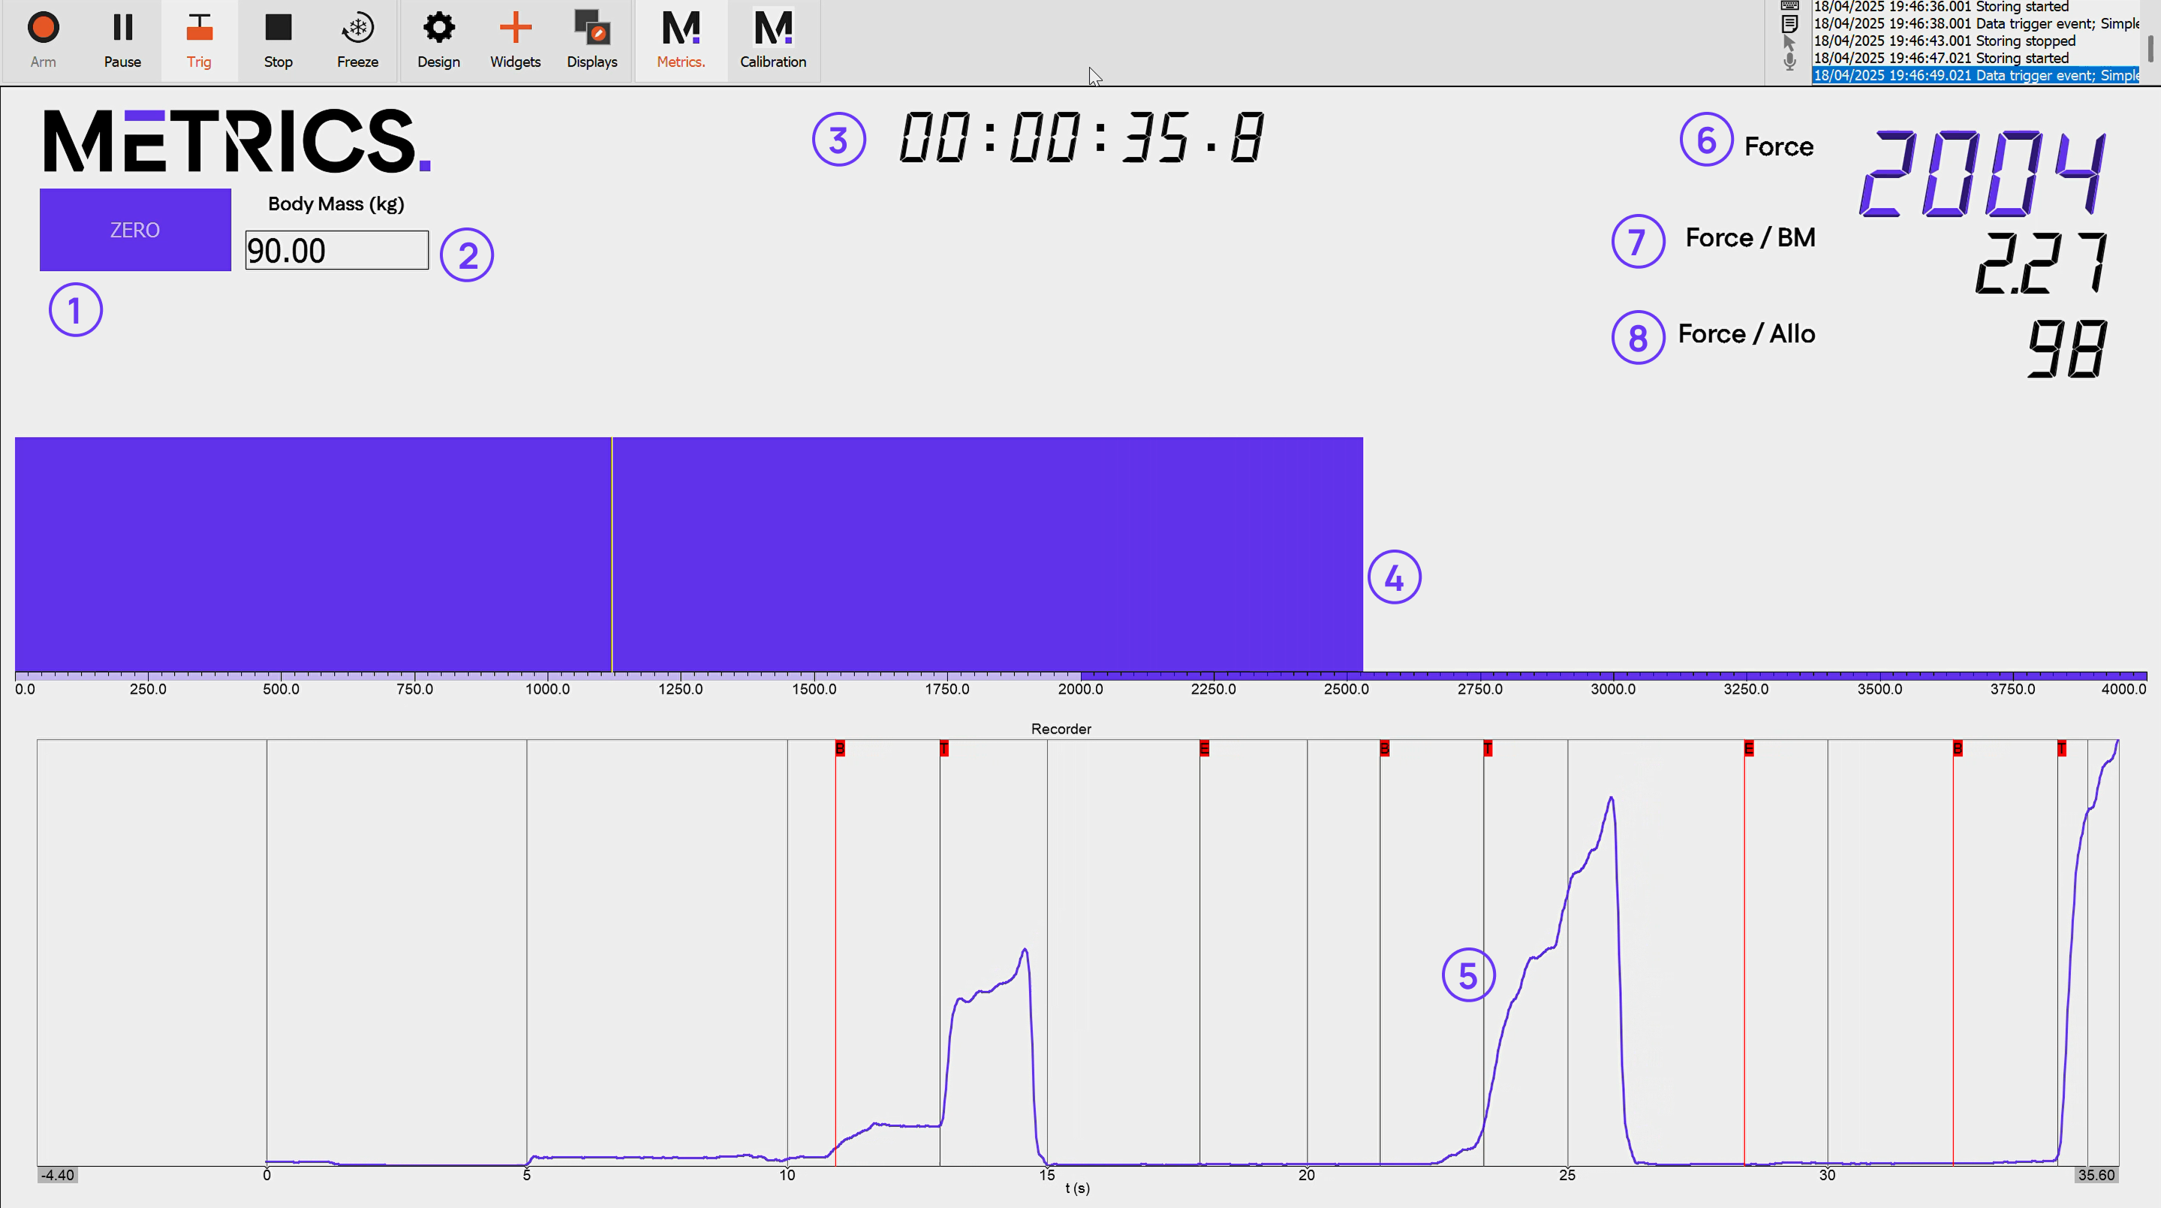This screenshot has width=2161, height=1208.
Task: Click the T marker near 13 seconds
Action: click(944, 749)
